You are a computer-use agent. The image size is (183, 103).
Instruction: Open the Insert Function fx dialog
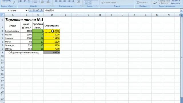(41, 10)
